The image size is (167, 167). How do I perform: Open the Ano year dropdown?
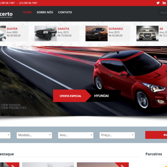pyautogui.click(x=76, y=135)
